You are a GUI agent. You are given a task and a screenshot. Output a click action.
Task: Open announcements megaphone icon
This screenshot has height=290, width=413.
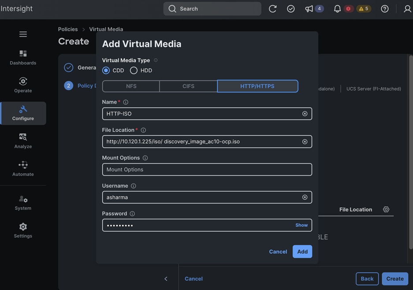tap(309, 9)
